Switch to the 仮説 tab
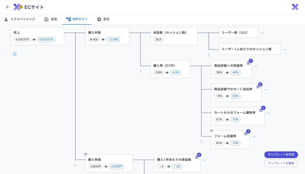The image size is (305, 174). click(51, 19)
